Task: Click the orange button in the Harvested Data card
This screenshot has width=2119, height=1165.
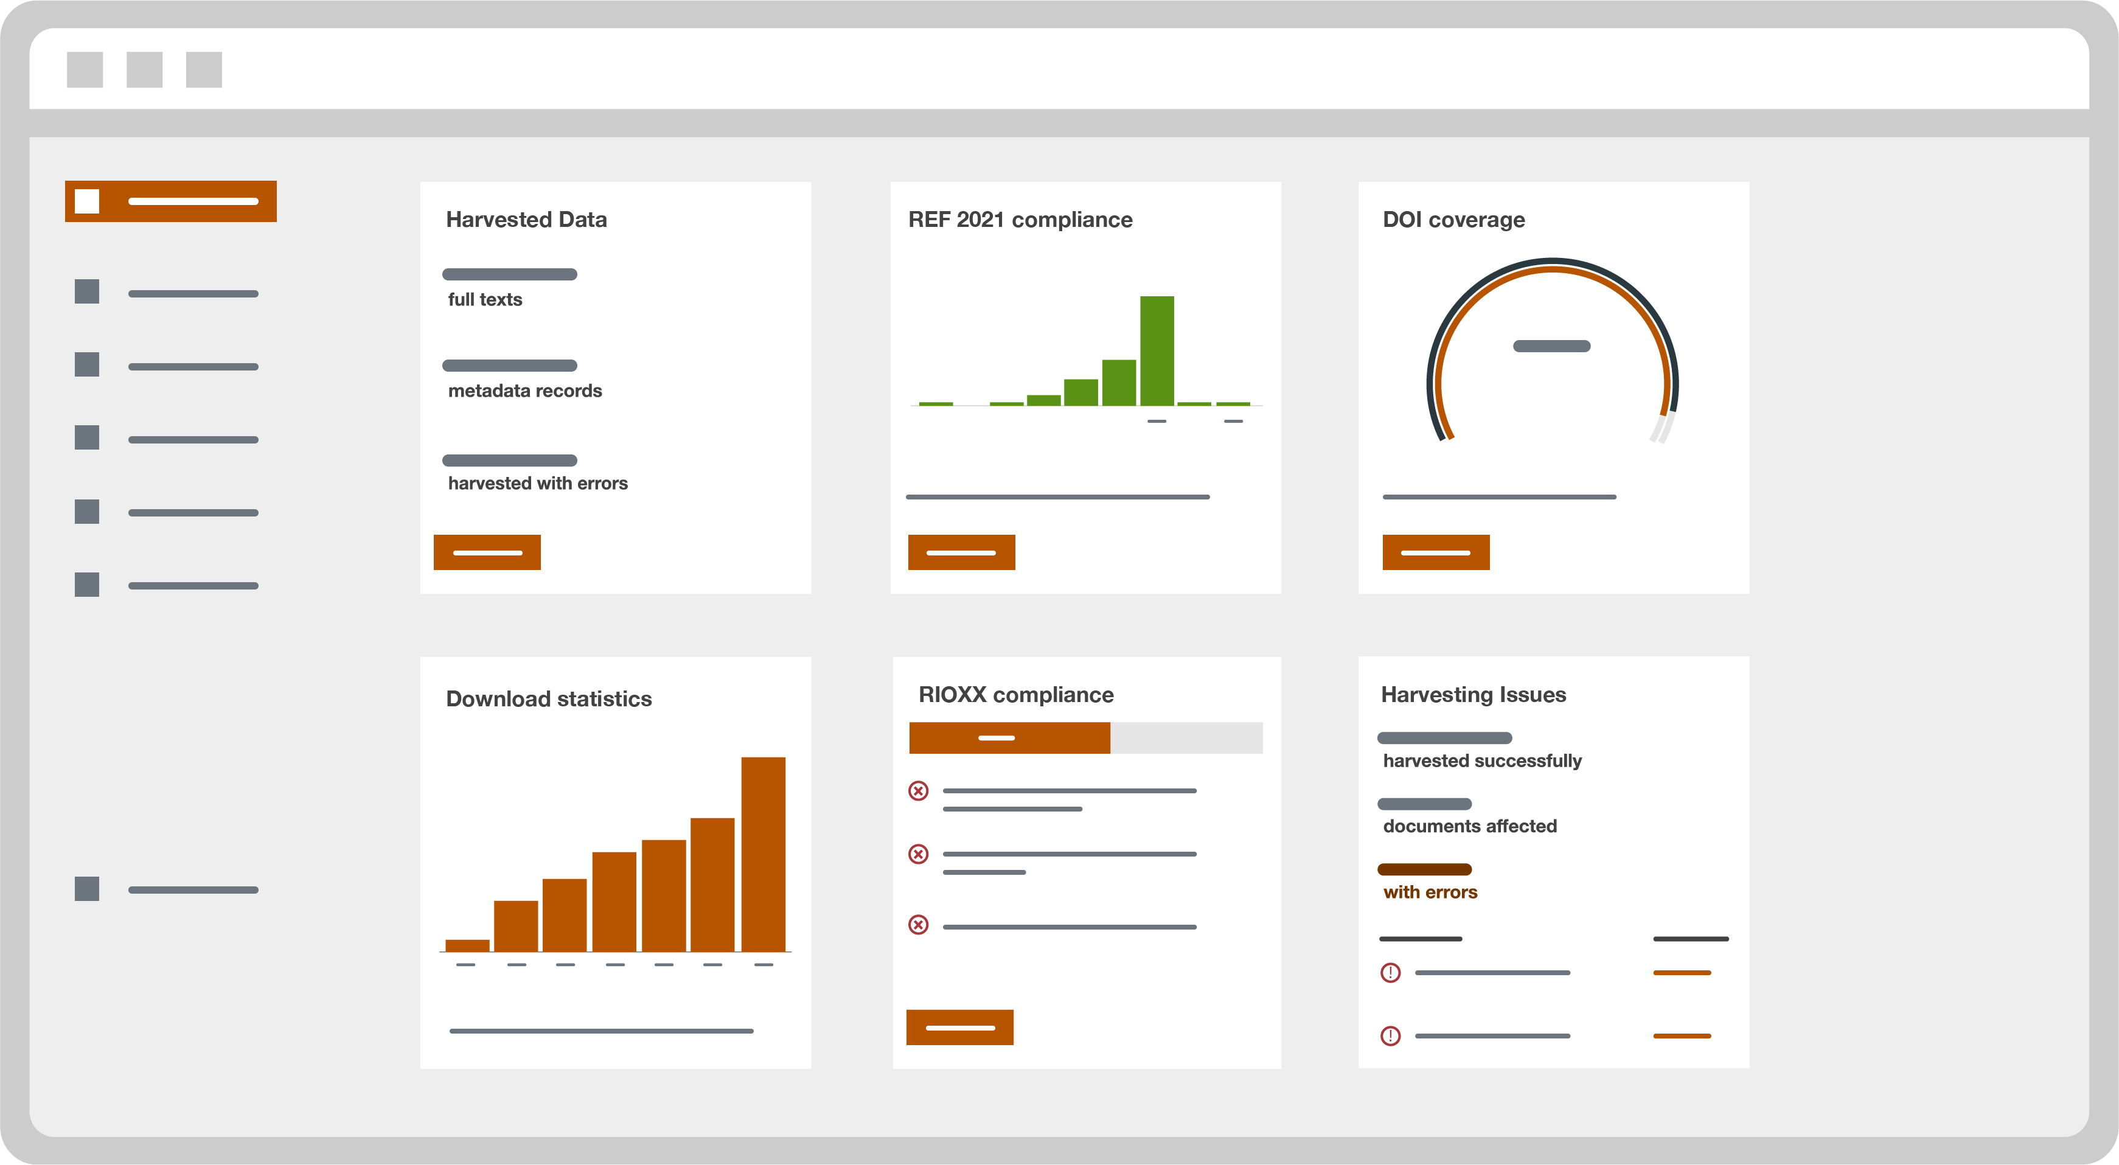Action: point(487,552)
